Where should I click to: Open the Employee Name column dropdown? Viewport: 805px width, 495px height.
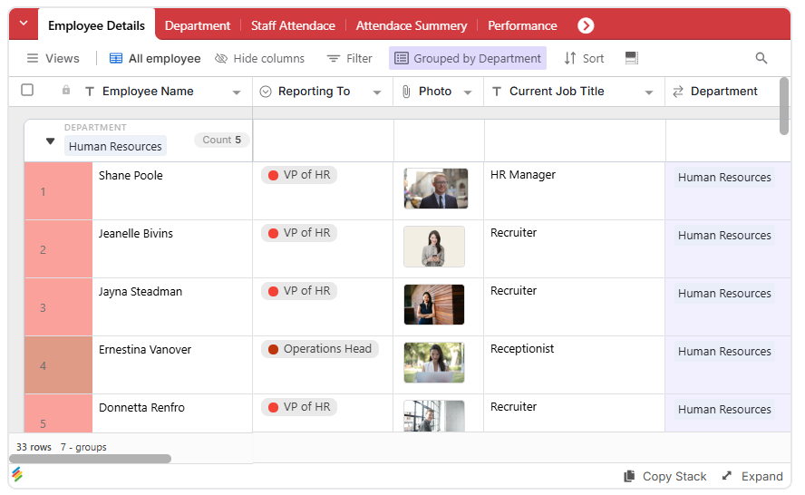click(x=237, y=93)
